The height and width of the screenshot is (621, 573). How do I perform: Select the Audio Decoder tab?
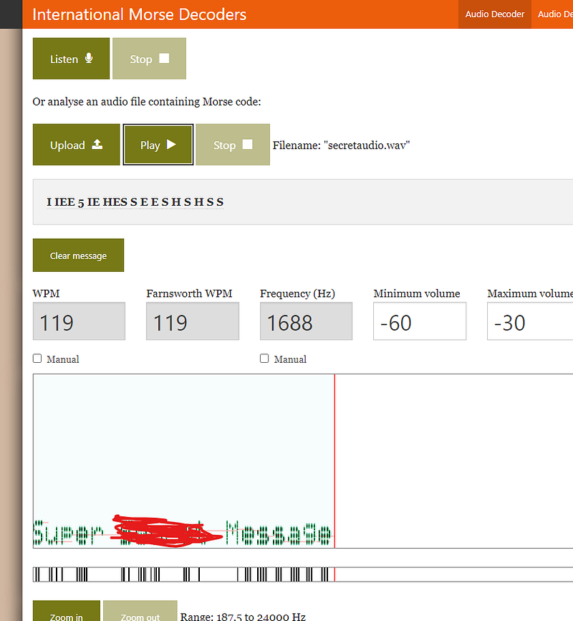coord(495,14)
